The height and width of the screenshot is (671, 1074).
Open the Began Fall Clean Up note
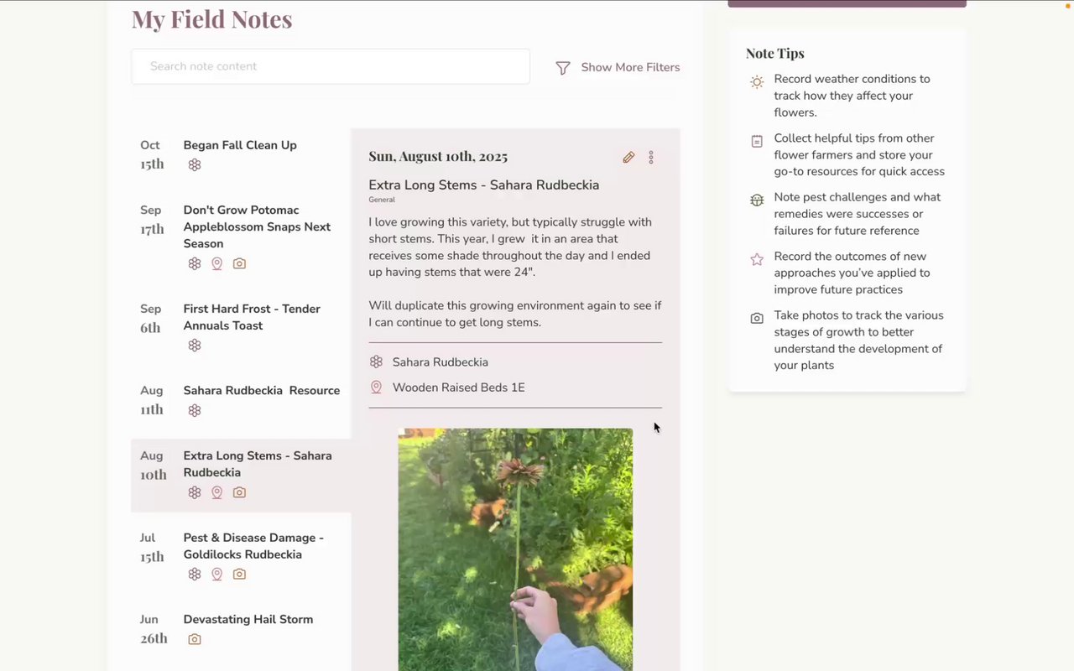tap(240, 145)
